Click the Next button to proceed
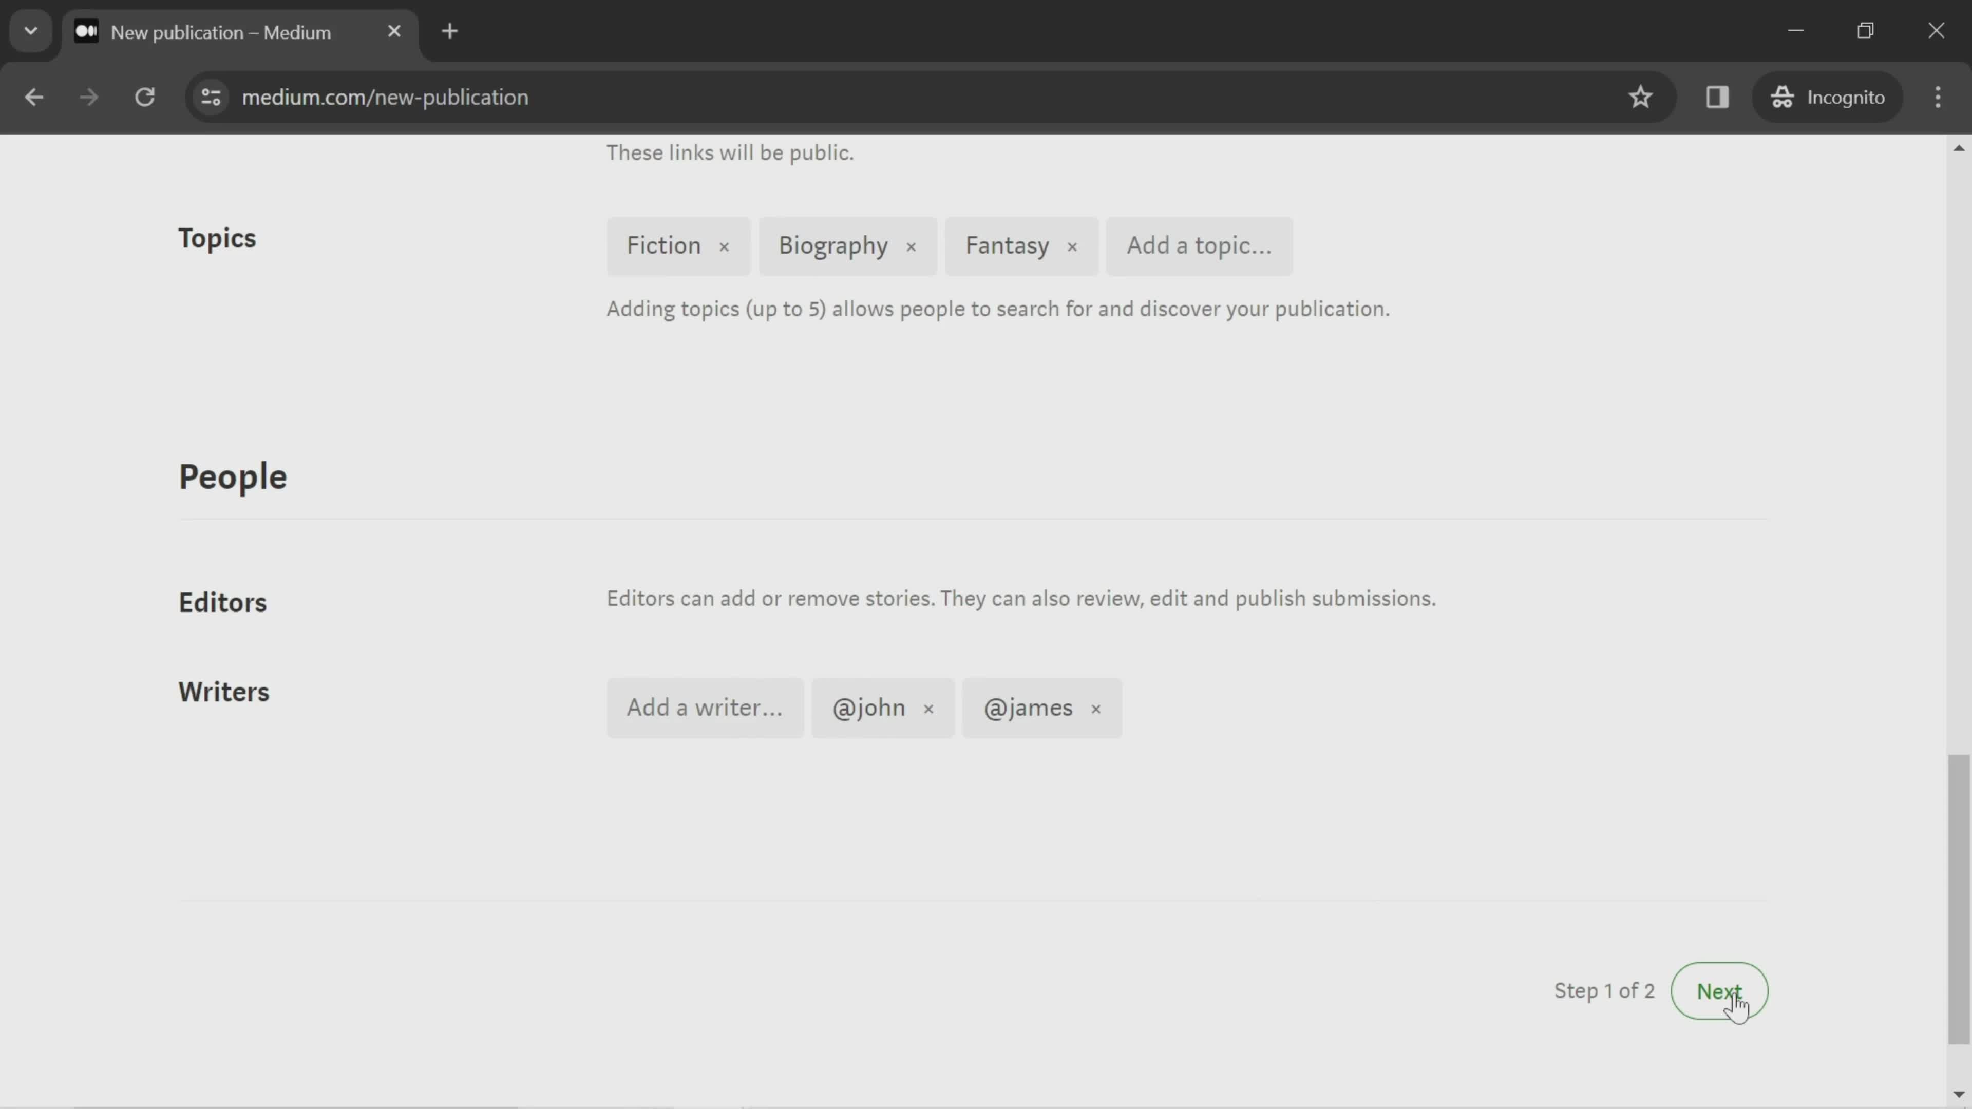Screen dimensions: 1972x1109 click(x=1719, y=990)
